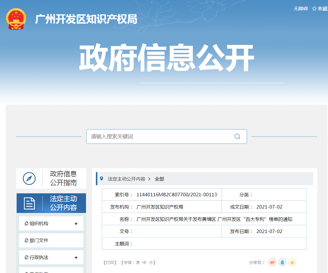Expand 行政执法 with the plus sign
This screenshot has width=328, height=273.
click(x=76, y=258)
